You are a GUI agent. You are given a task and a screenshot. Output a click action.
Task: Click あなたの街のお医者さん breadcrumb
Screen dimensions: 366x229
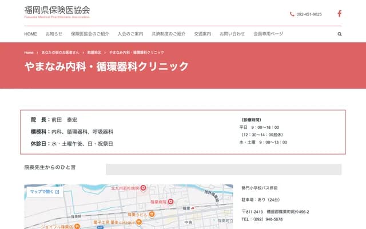click(60, 53)
